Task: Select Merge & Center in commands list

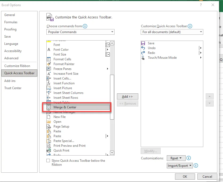Action: coord(65,107)
